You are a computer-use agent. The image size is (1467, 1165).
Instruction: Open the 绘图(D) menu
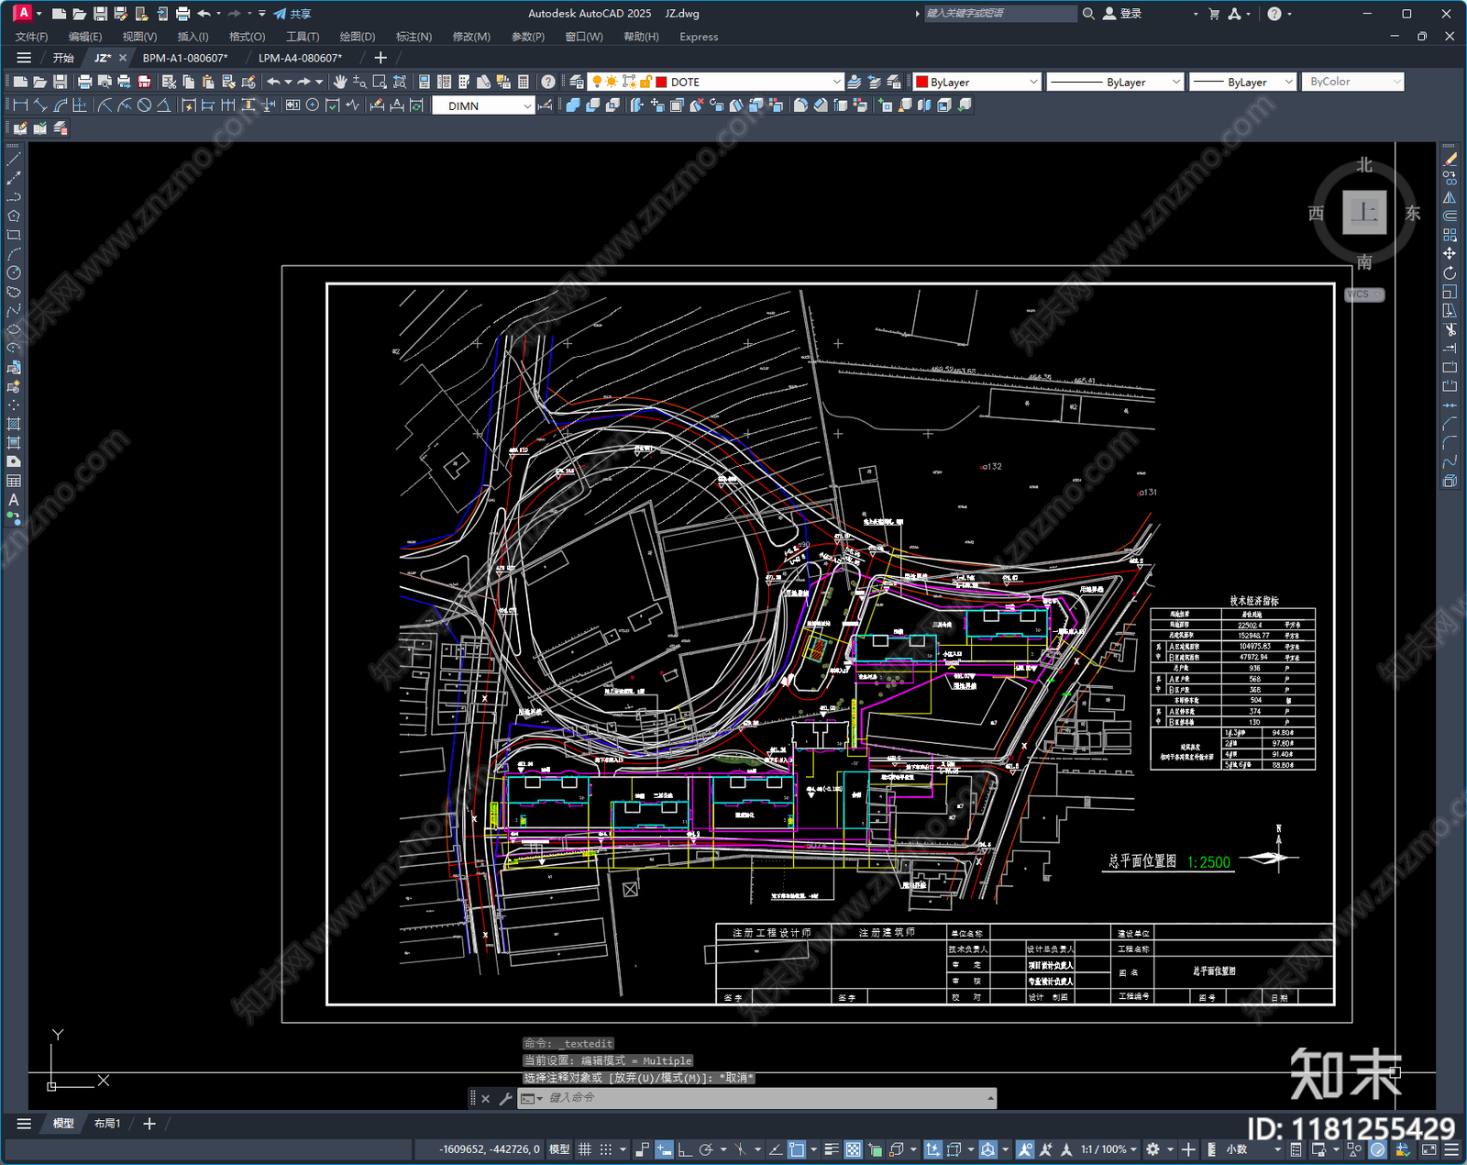(x=357, y=37)
